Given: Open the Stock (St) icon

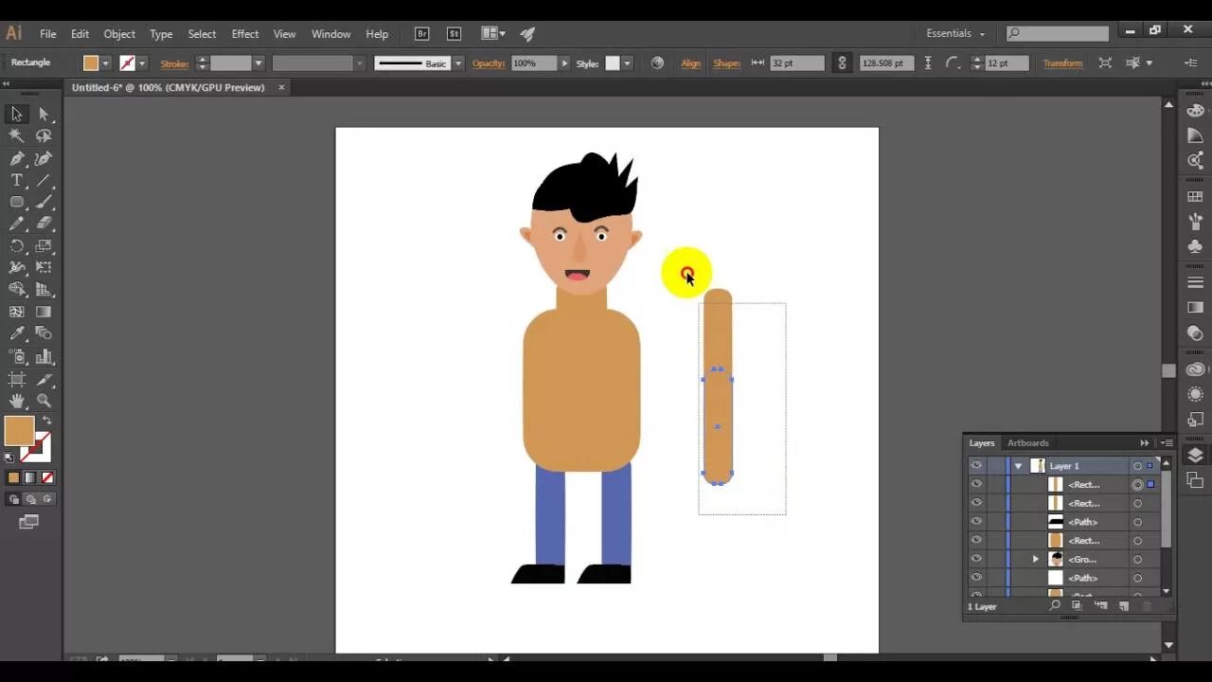Looking at the screenshot, I should click(454, 33).
